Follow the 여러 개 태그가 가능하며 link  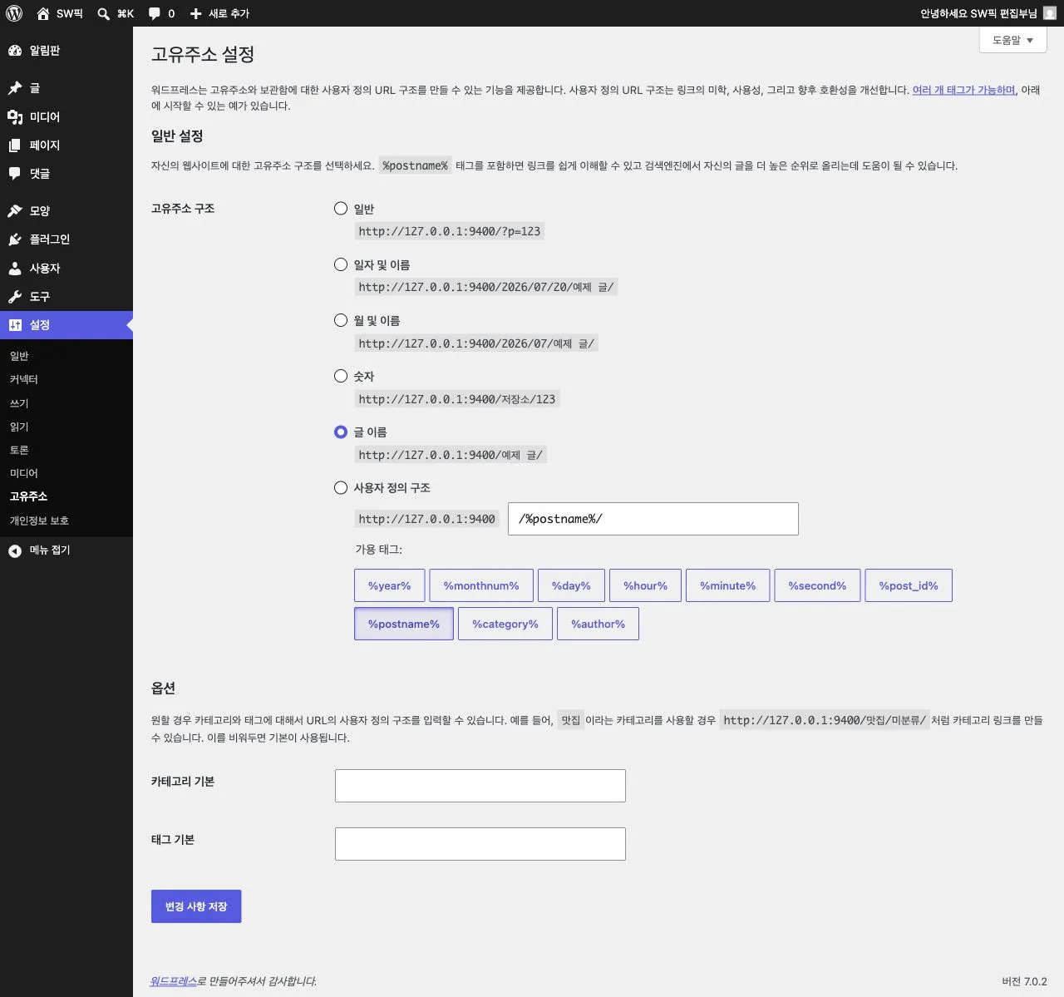[x=964, y=90]
